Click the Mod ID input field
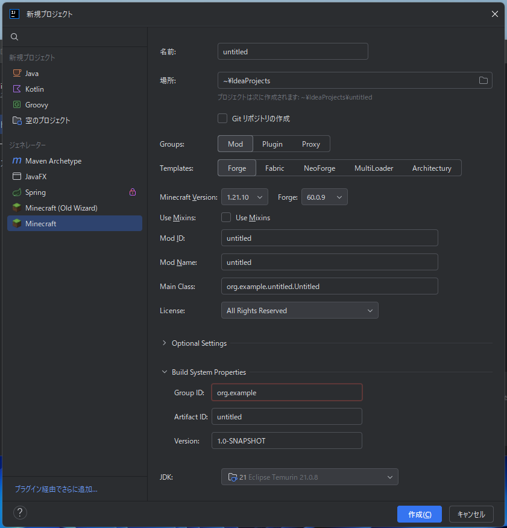Screen dimensions: 507x528 click(x=329, y=238)
